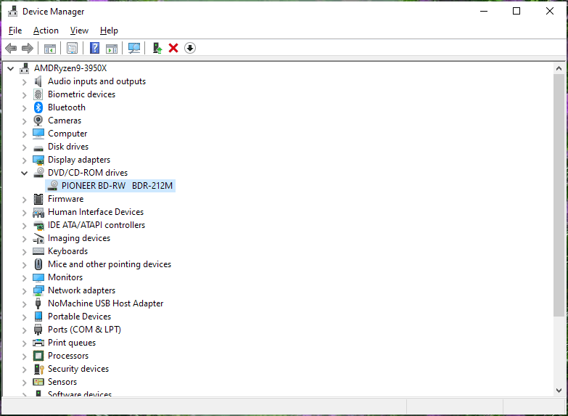Screen dimensions: 568x416
Task: Click the Print queues printer icon
Action: [38, 343]
